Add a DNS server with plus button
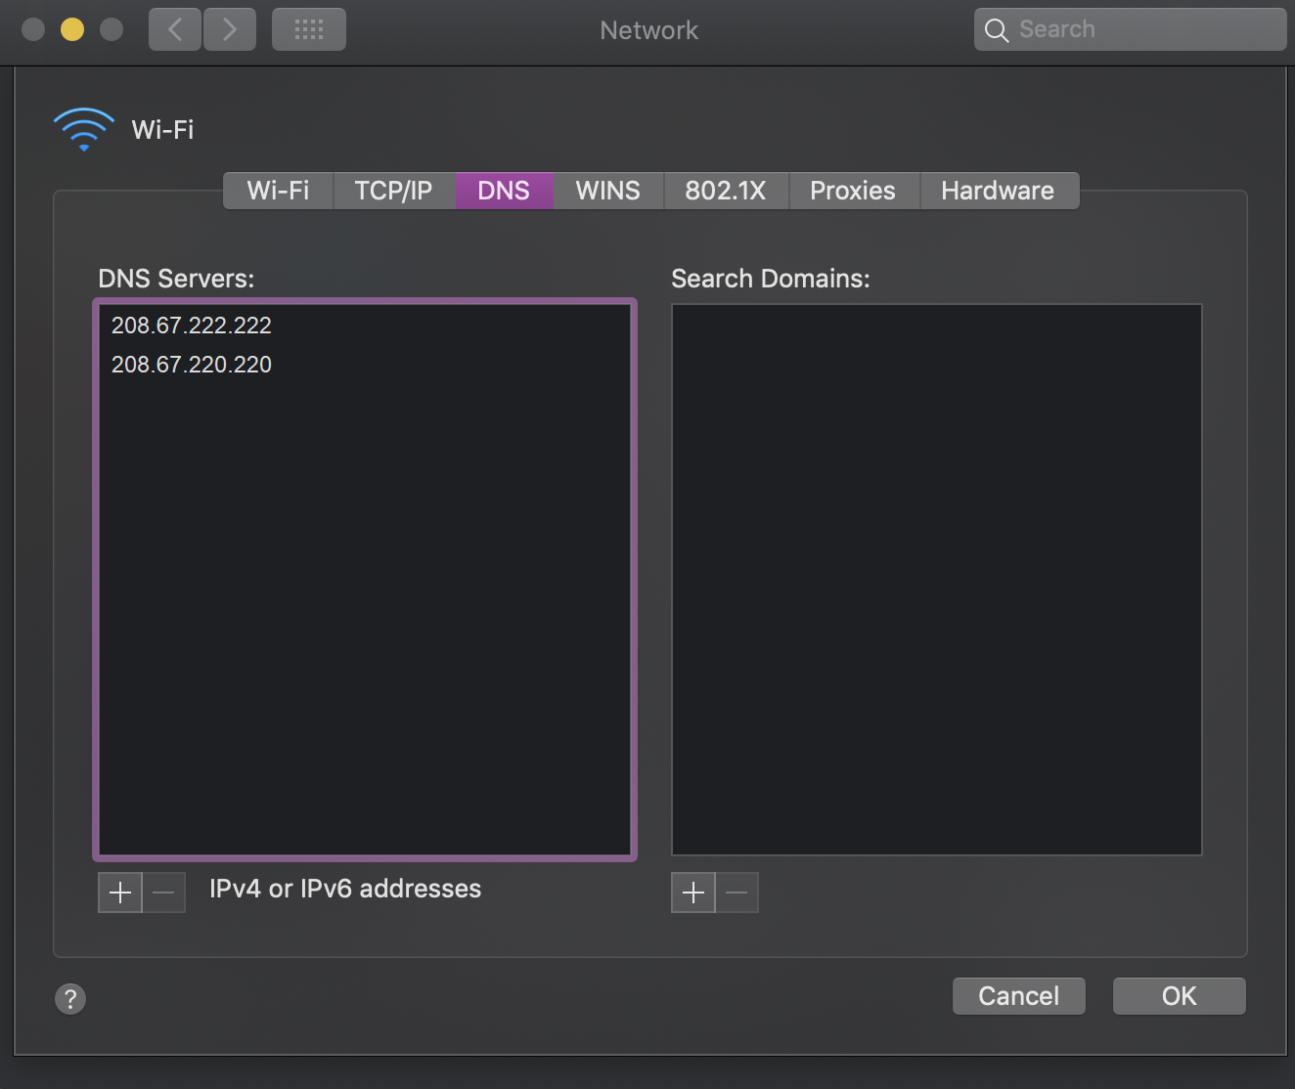 coord(120,893)
